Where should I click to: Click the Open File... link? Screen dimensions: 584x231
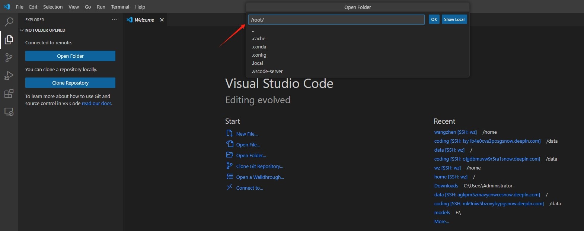pyautogui.click(x=248, y=145)
